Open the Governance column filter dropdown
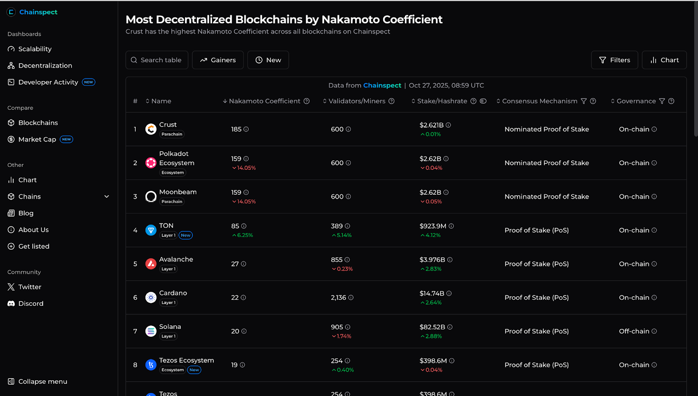 click(x=662, y=101)
